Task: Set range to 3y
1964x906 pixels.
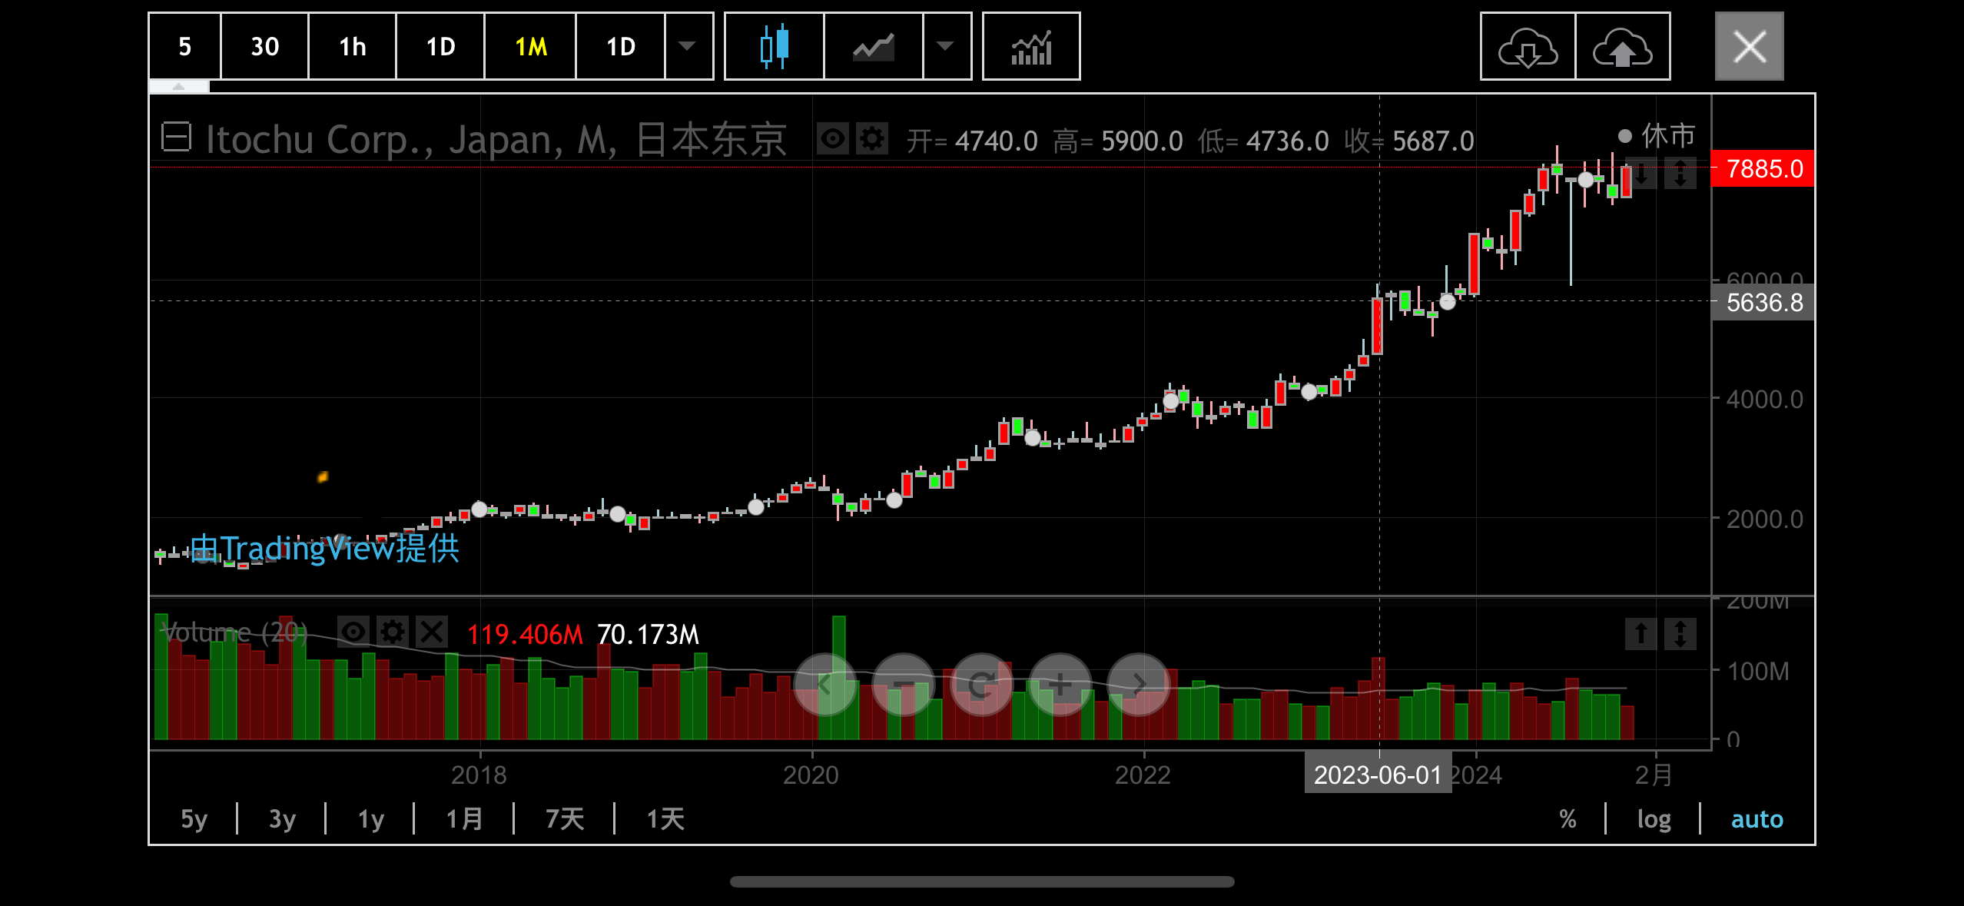Action: (282, 819)
